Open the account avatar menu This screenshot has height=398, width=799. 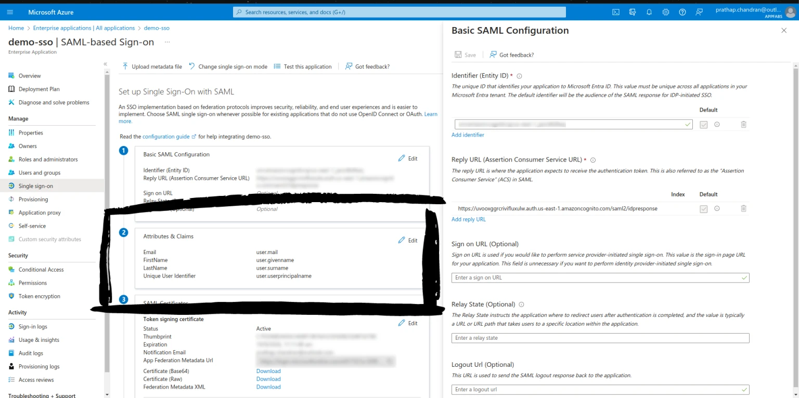(x=790, y=12)
